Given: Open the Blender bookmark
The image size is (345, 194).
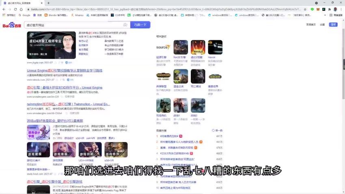Looking at the screenshot, I should coord(56,15).
